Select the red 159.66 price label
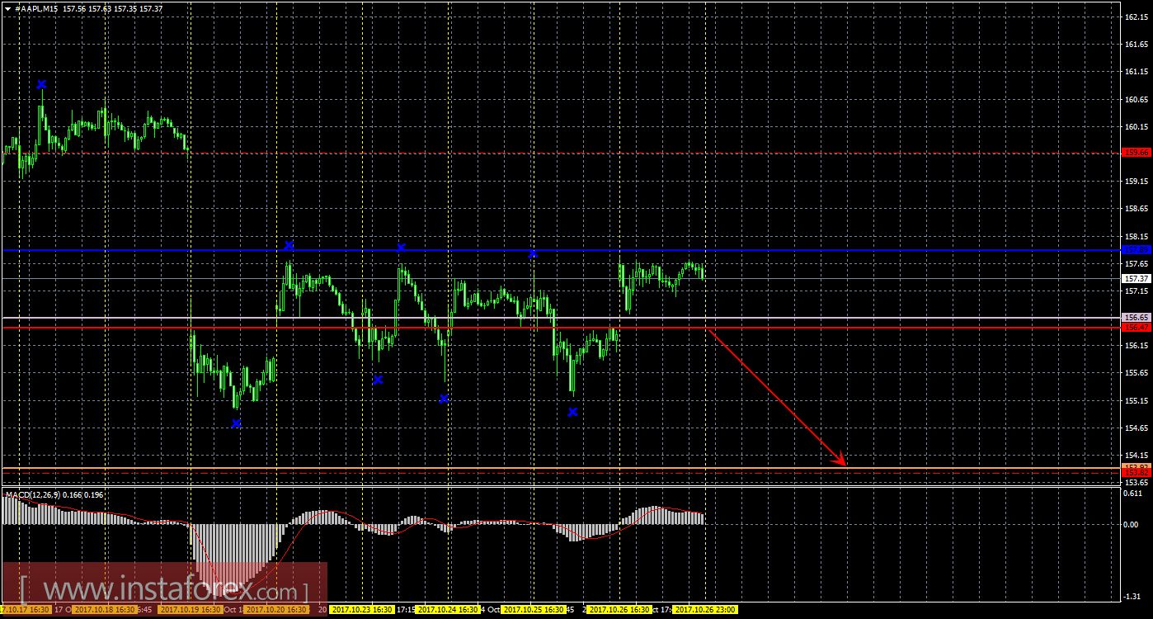The height and width of the screenshot is (619, 1153). [1137, 152]
